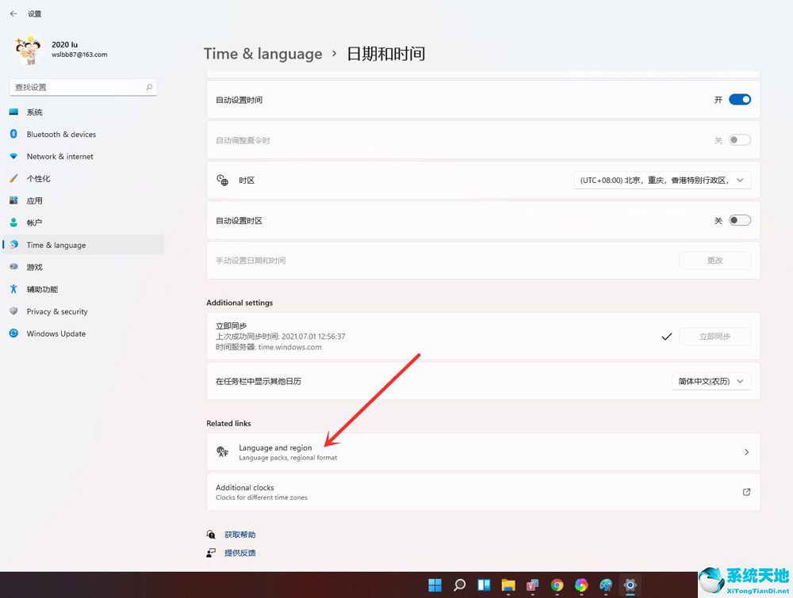
Task: Enable 自动调整夏令时 toggle
Action: pyautogui.click(x=739, y=139)
